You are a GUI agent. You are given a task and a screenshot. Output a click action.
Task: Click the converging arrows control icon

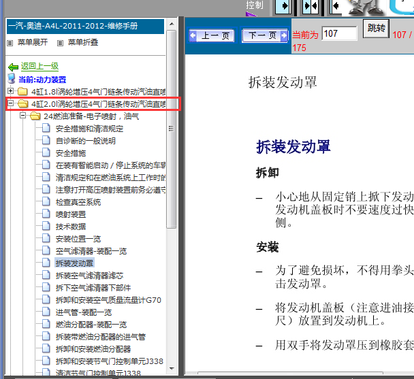point(310,6)
